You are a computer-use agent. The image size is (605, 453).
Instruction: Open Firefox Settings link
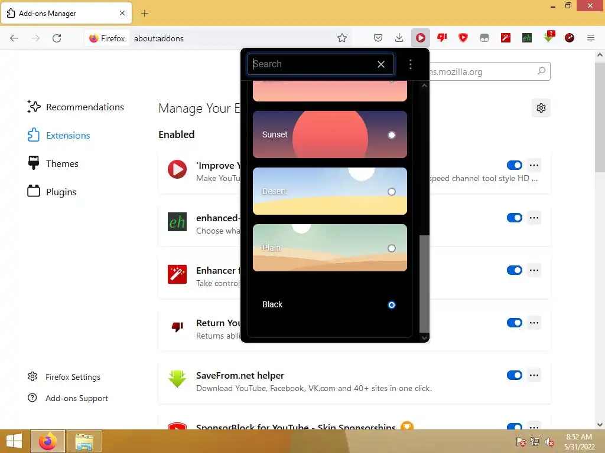[64, 377]
